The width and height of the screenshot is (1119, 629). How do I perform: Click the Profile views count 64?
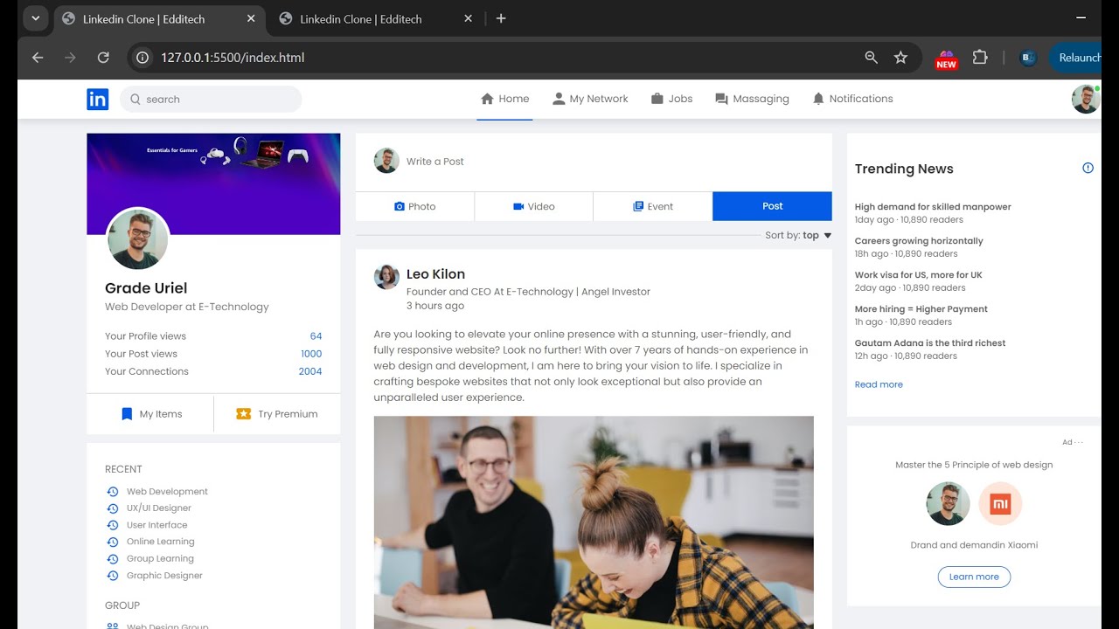[316, 336]
